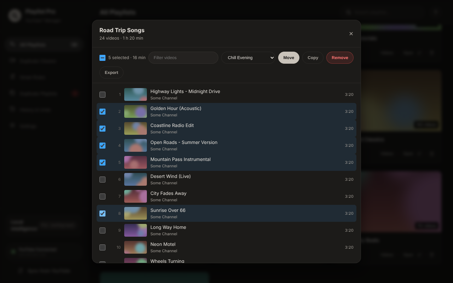Open the Highway Lights - Midnight Drive thumbnail

tap(136, 94)
